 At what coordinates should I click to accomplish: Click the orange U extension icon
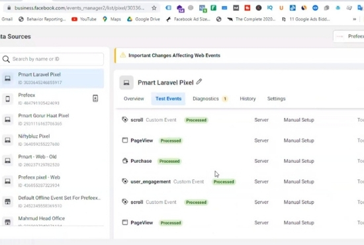[x=281, y=8]
